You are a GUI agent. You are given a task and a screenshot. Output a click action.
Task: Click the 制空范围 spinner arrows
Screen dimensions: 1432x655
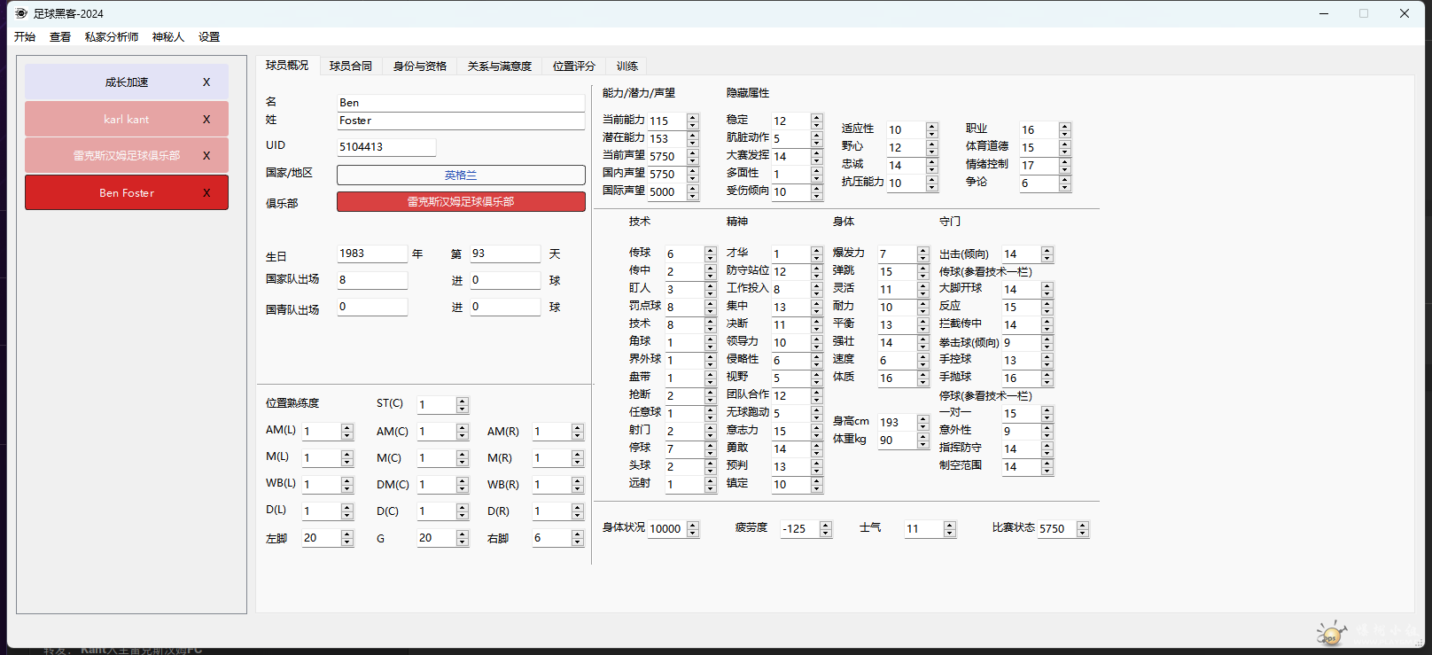pyautogui.click(x=1047, y=466)
